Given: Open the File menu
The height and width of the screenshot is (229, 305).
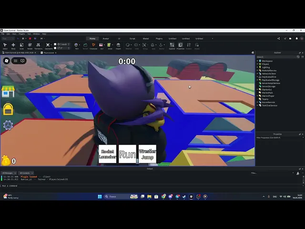Looking at the screenshot, I should click(3, 34).
